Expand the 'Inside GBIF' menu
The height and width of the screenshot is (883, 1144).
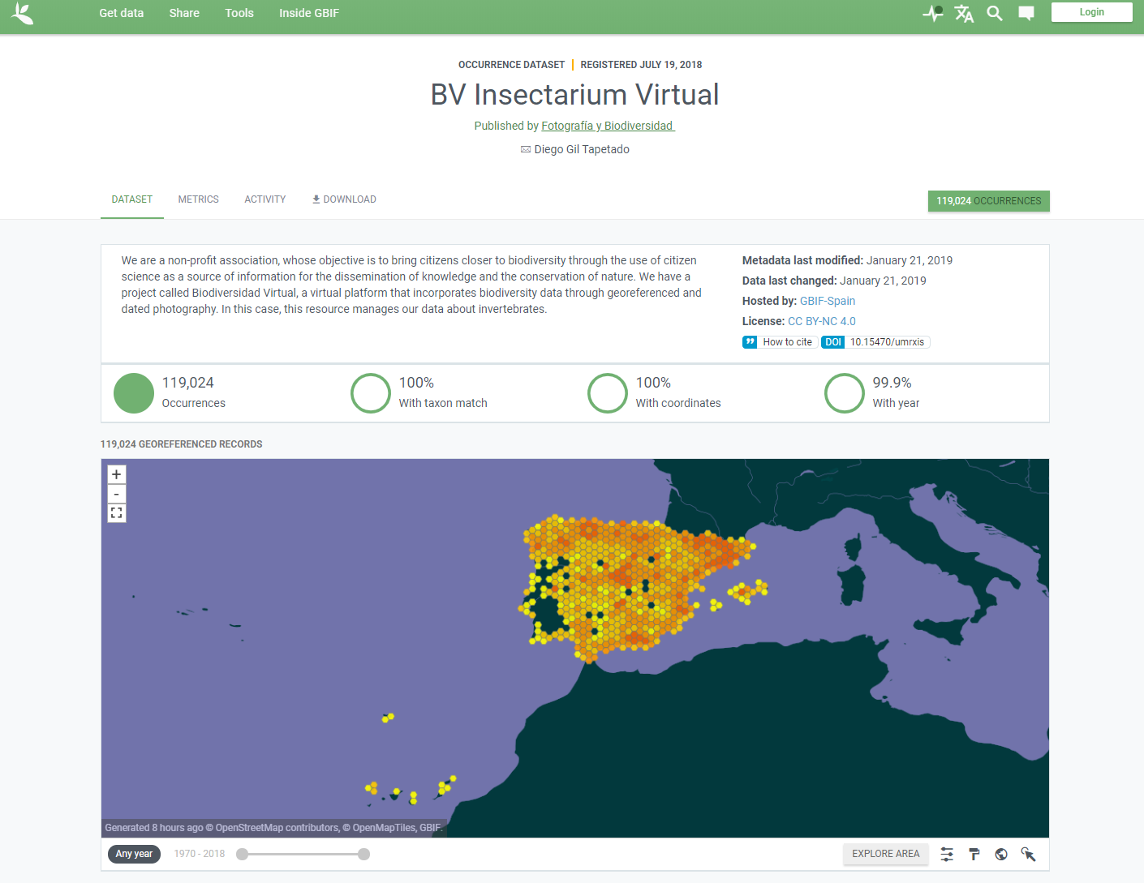(x=309, y=13)
